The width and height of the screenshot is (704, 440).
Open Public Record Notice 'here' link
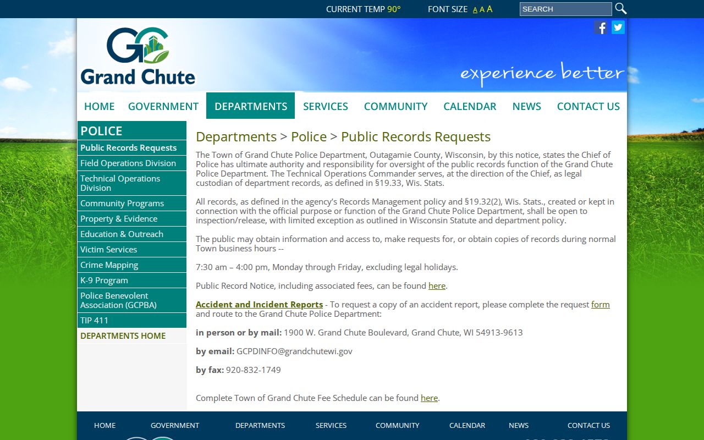(x=437, y=286)
